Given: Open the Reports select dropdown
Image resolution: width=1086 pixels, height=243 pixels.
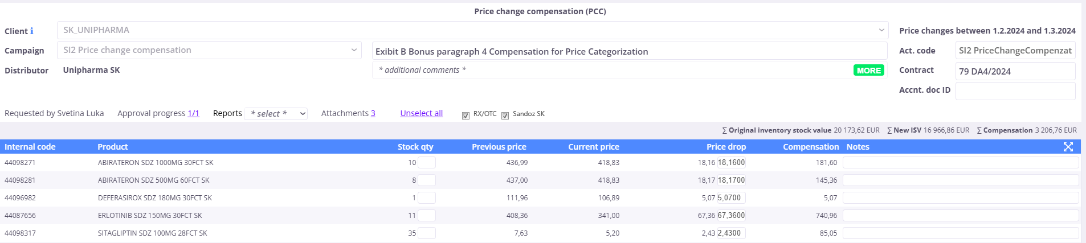Looking at the screenshot, I should tap(276, 114).
